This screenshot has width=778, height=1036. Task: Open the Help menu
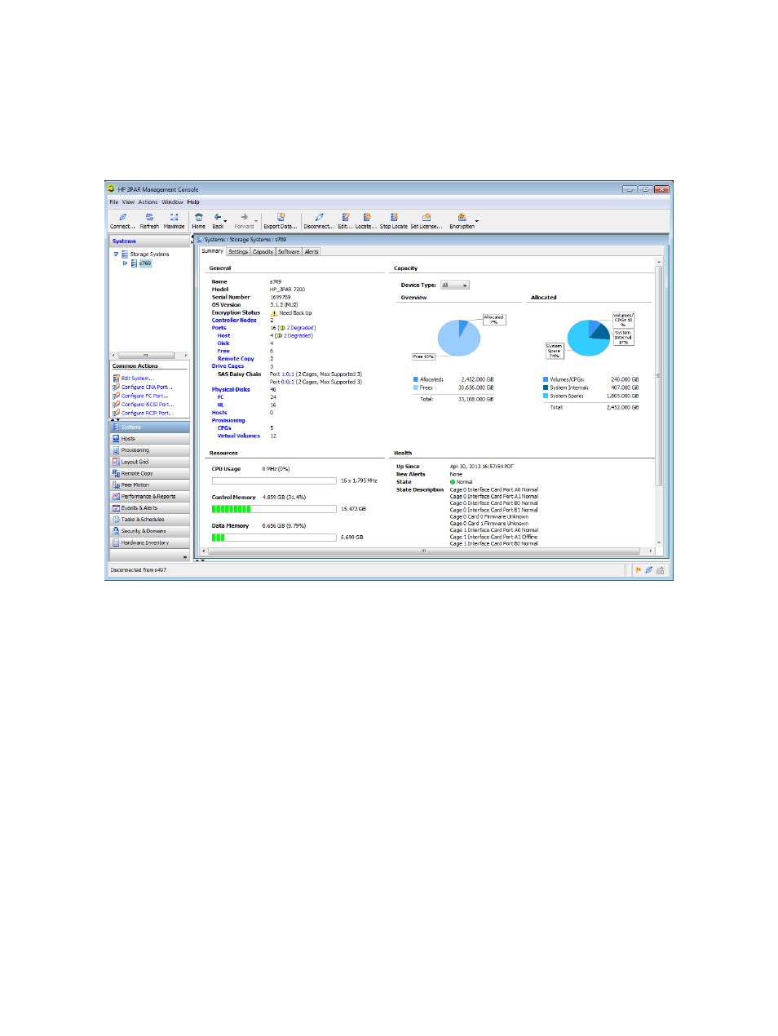point(193,202)
